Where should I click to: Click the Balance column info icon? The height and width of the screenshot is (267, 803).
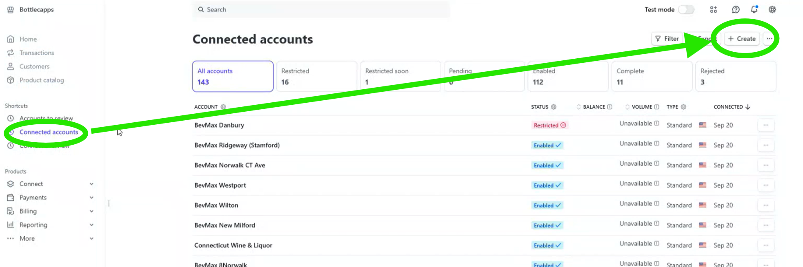click(609, 107)
